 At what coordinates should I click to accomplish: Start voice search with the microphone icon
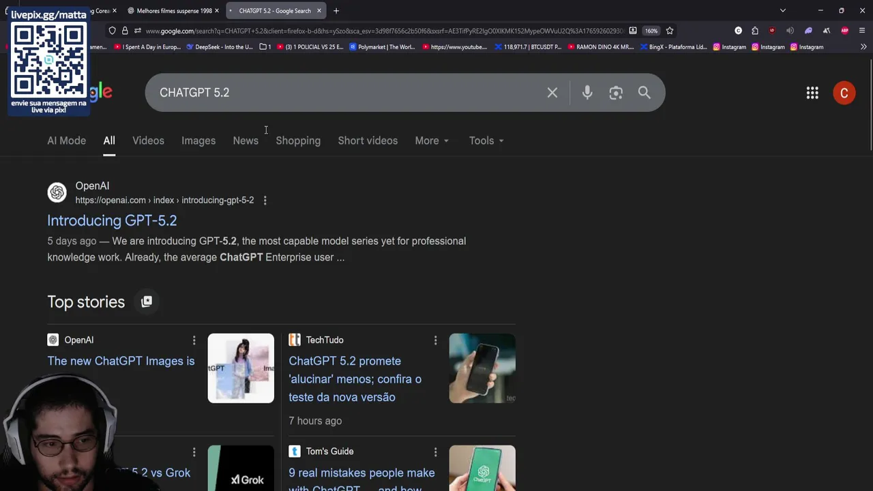coord(587,93)
